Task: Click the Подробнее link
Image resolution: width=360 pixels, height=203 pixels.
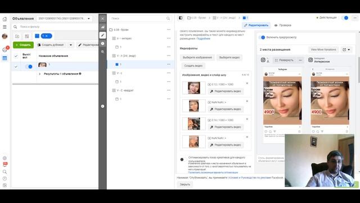Action: (203, 39)
